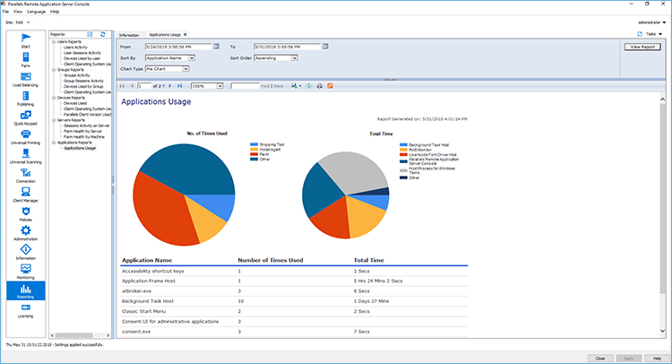Open the Help menu
Viewport: 672px width, 364px height.
point(55,12)
